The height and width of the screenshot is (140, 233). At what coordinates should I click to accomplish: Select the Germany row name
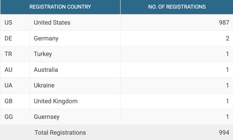click(46, 38)
